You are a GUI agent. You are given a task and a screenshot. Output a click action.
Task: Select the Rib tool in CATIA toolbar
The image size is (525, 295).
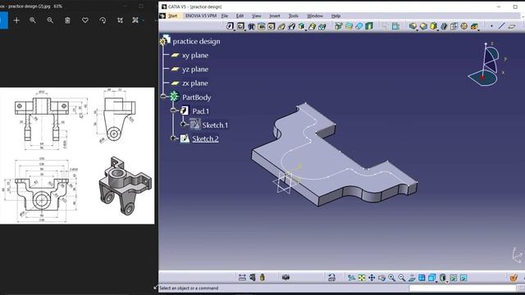(x=281, y=26)
